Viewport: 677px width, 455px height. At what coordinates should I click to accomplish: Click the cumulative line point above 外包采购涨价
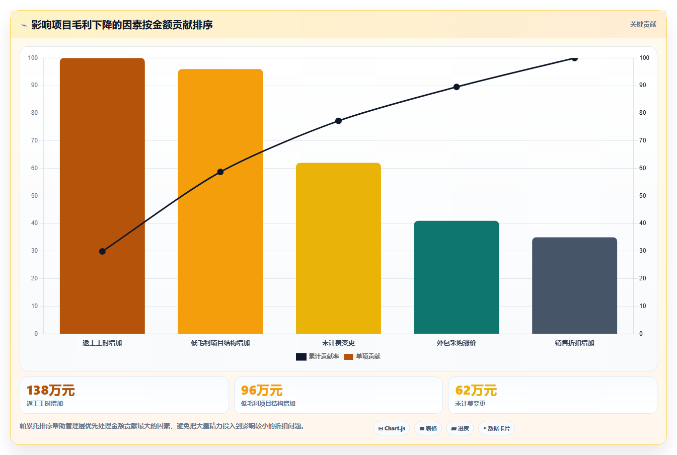[457, 87]
